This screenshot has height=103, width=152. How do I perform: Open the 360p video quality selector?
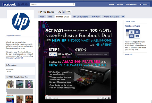[x=99, y=98]
